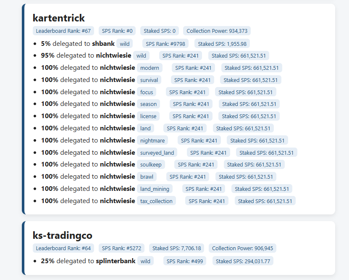Select the SPS Rank #9798 badge

point(165,44)
